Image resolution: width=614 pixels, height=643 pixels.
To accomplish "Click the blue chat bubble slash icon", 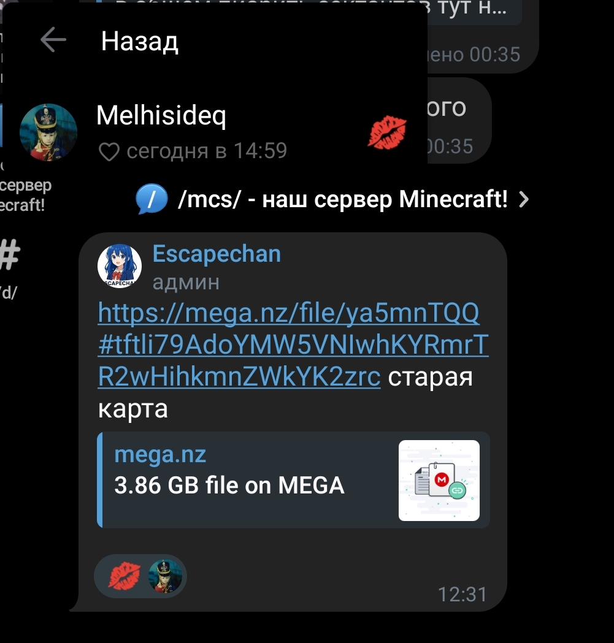I will click(x=151, y=199).
